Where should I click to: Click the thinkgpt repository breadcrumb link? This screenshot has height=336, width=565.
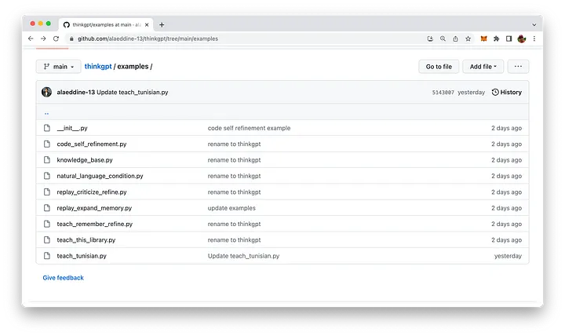click(98, 67)
